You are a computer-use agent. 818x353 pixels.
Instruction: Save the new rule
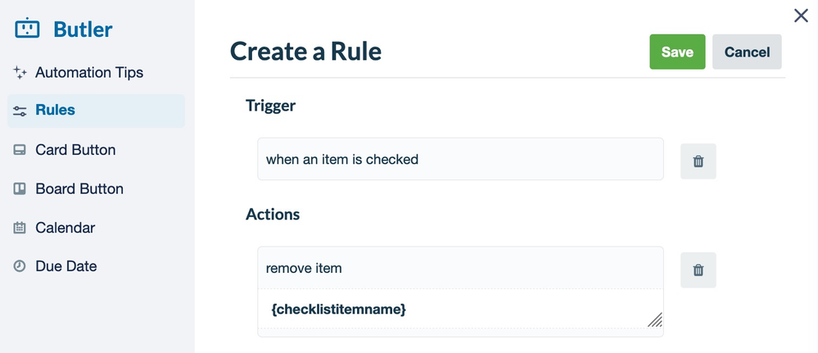(x=677, y=52)
